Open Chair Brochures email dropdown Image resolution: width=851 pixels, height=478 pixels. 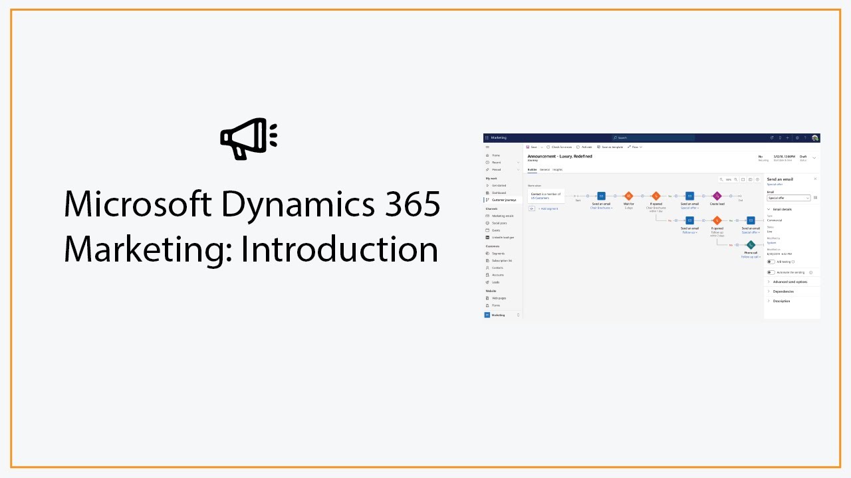pos(601,208)
